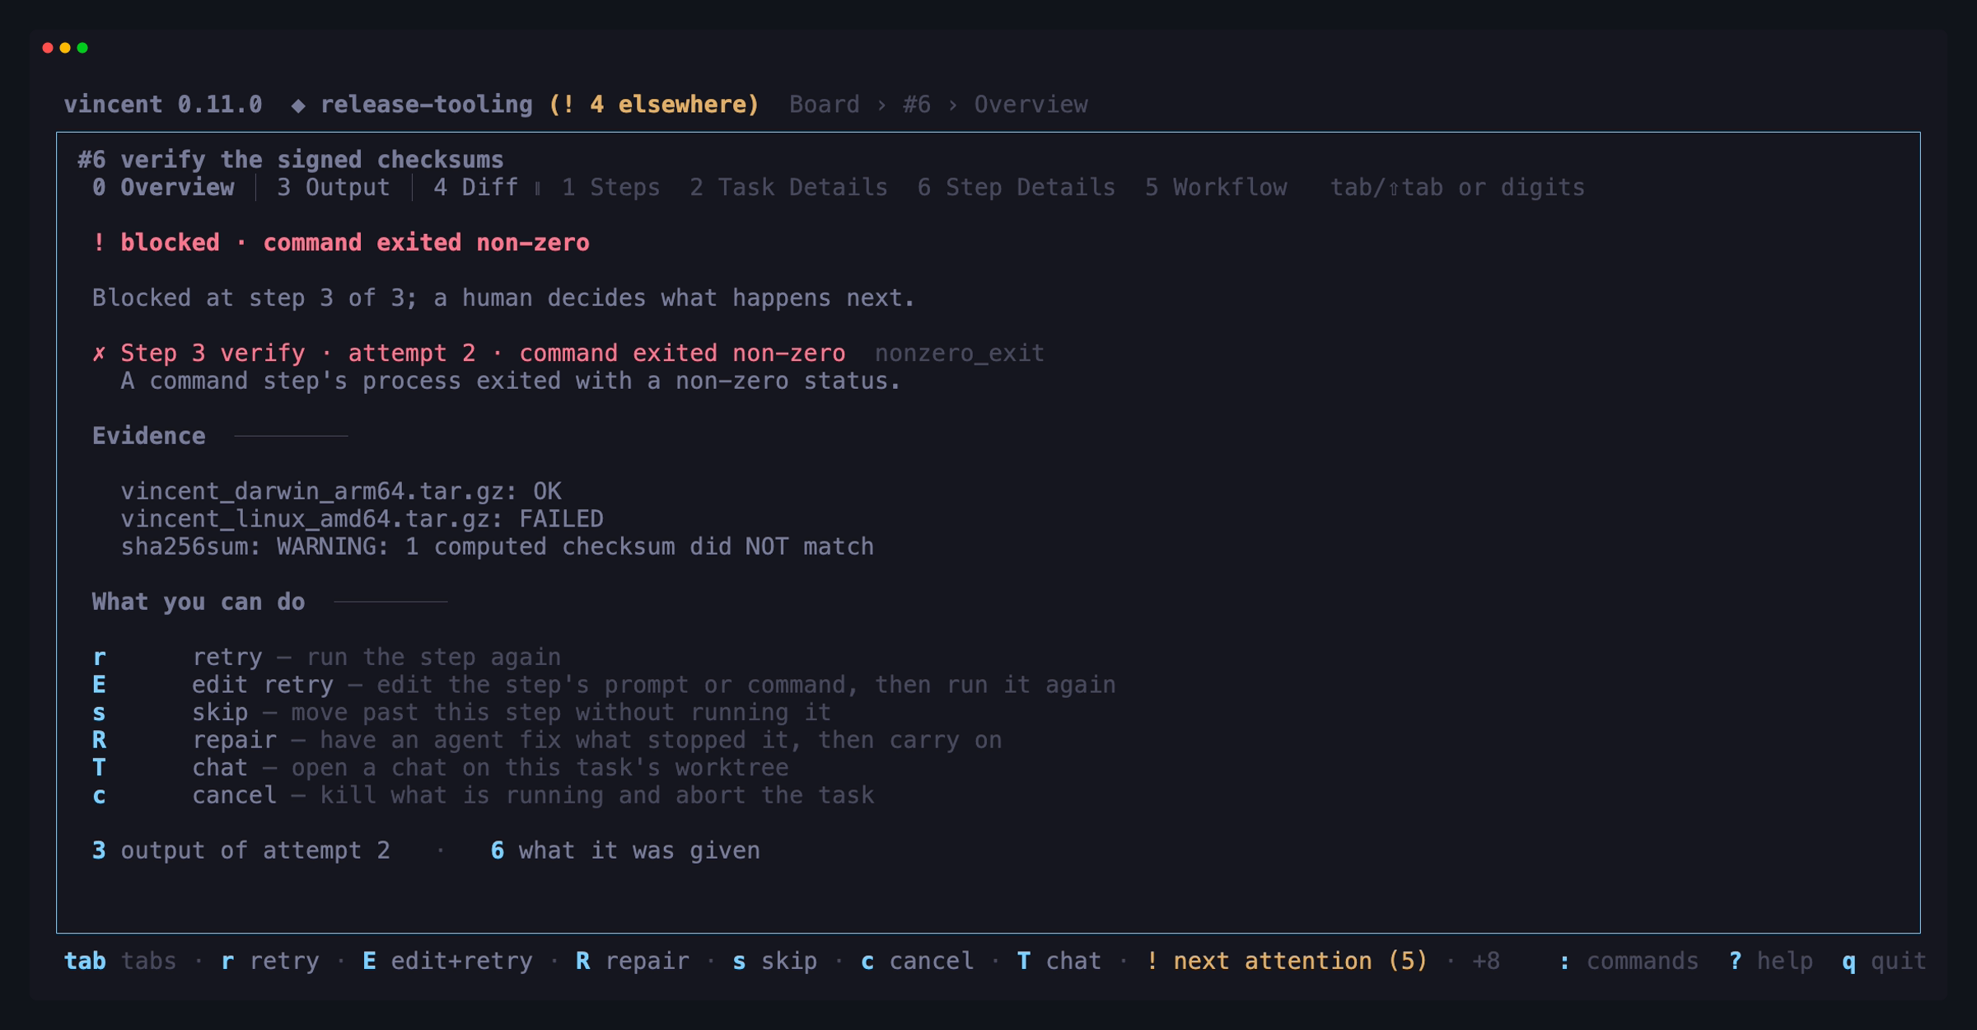
Task: Open '3 output of attempt 2'
Action: pos(241,850)
